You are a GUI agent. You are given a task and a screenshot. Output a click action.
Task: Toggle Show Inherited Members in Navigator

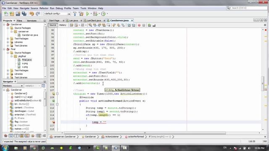coord(5,136)
